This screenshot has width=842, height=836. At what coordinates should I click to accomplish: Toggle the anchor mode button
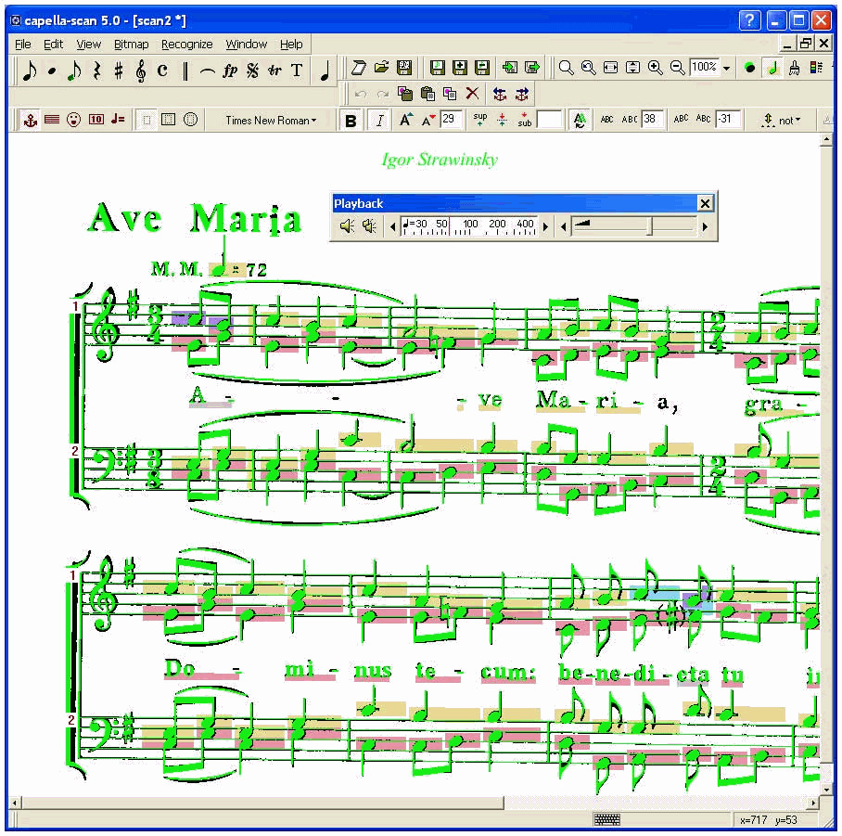30,120
